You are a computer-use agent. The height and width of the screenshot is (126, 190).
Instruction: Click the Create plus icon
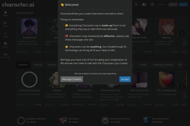click(x=5, y=34)
